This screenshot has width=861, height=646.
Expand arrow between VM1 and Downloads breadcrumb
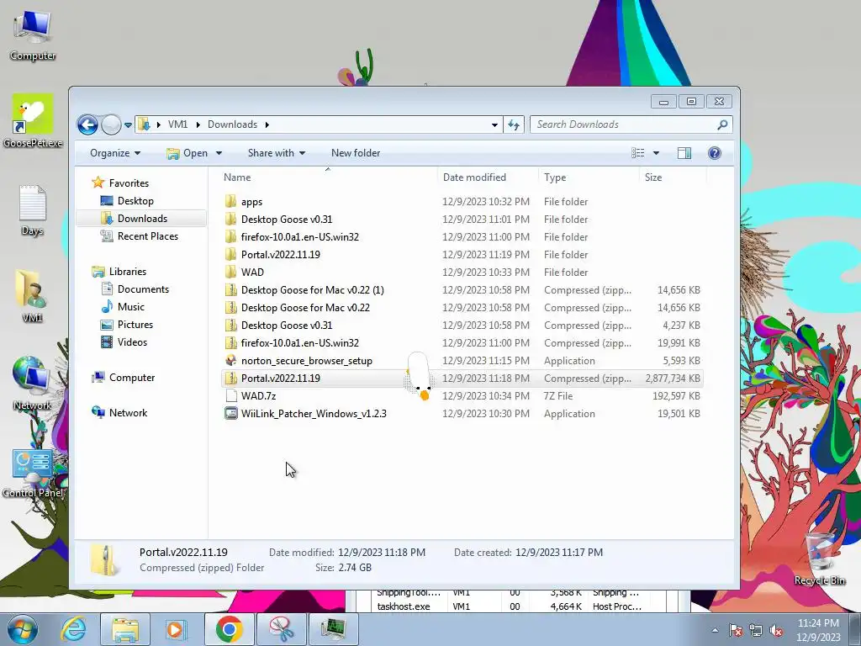point(198,124)
